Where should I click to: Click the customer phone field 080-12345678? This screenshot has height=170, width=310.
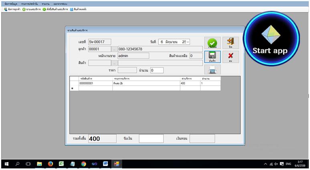(x=160, y=49)
